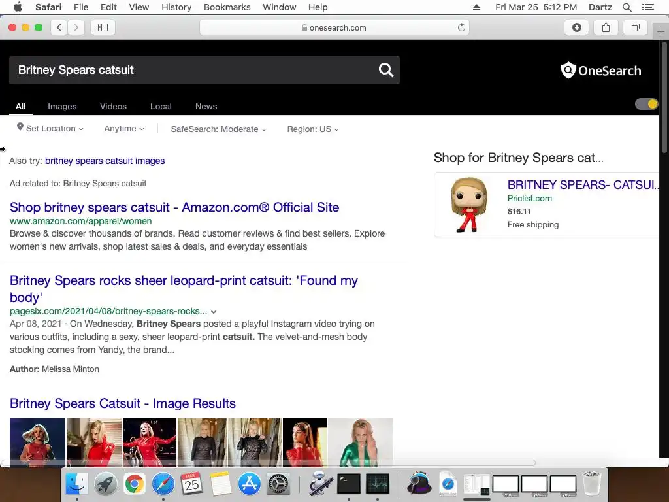This screenshot has height=502, width=669.
Task: Open the File menu
Action: coord(80,7)
